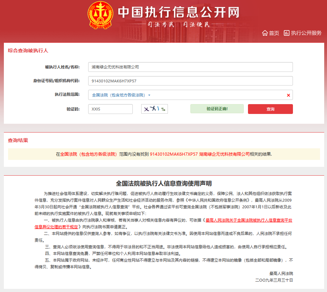The image size is (327, 292).
Task: Click the 身份证号码/组织机构代码 input field
Action: [x=191, y=81]
